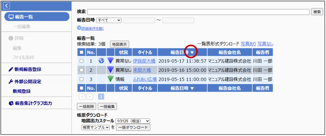Click the 一括ダウンロード button
This screenshot has height=136, width=326.
point(133,127)
